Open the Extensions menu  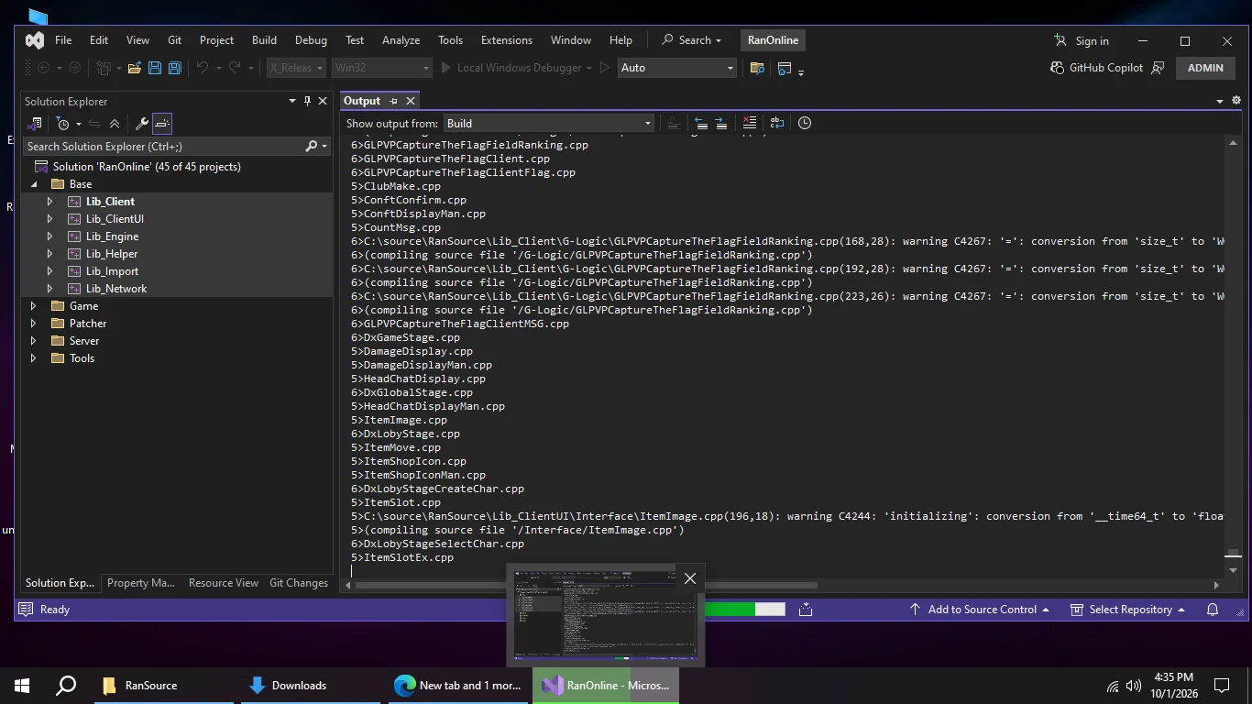(506, 40)
